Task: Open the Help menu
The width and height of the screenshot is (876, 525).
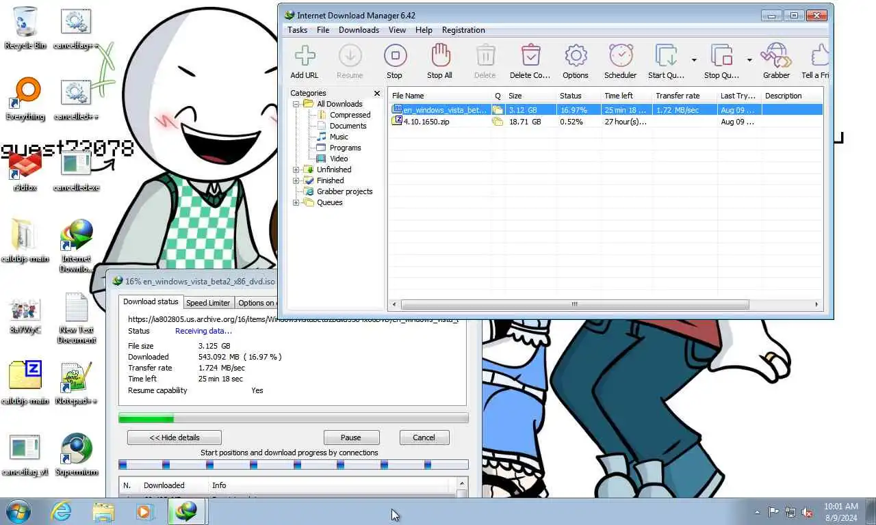Action: 424,30
